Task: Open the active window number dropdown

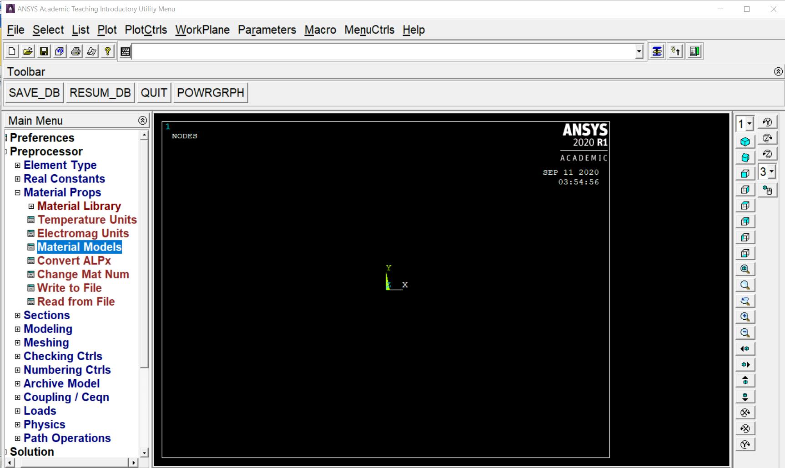Action: click(x=749, y=124)
